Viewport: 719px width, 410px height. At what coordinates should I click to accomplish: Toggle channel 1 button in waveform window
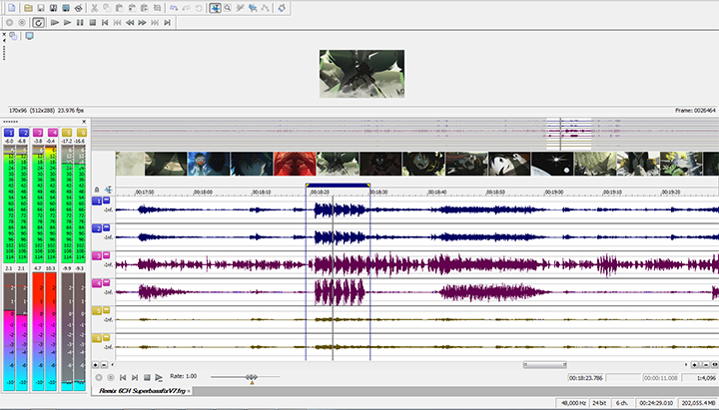point(97,201)
